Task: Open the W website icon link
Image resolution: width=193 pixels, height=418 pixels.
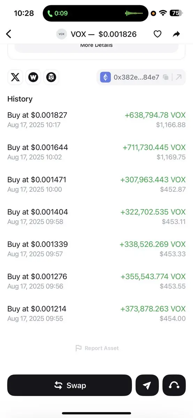Action: [x=33, y=77]
